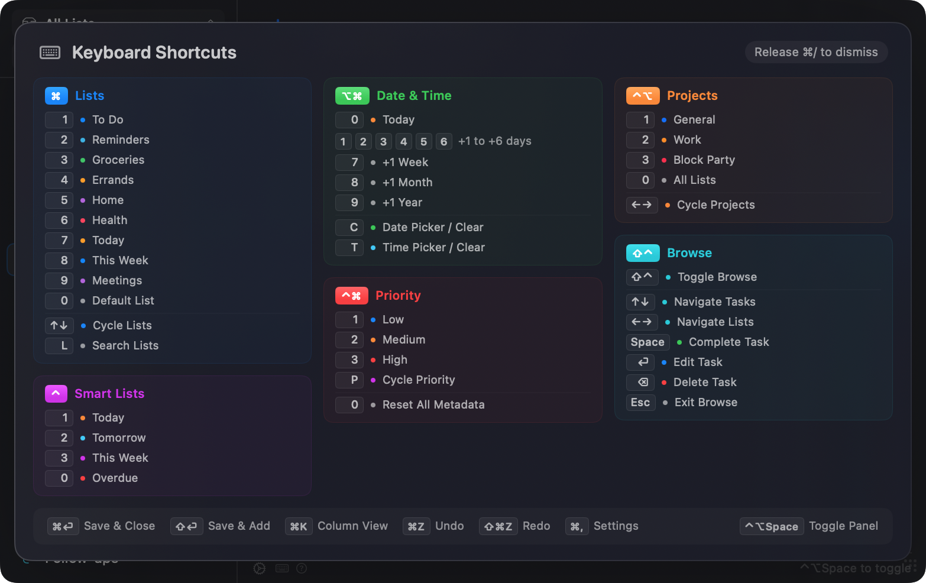Click the Cycle Priority entry
This screenshot has height=583, width=926.
(x=419, y=380)
